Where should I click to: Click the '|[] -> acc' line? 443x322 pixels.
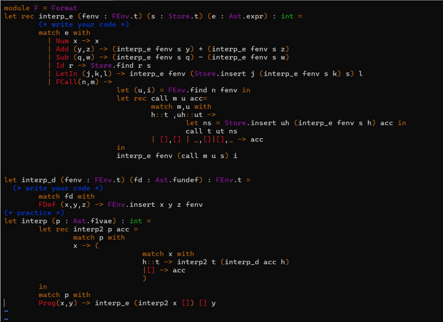(x=164, y=270)
